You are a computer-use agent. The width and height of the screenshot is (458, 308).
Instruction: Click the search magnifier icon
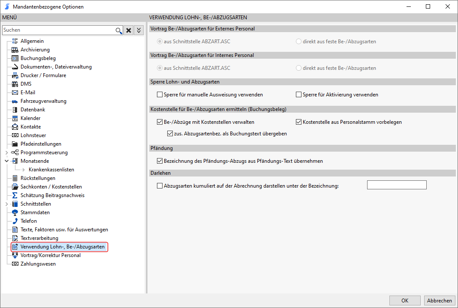[x=119, y=30]
